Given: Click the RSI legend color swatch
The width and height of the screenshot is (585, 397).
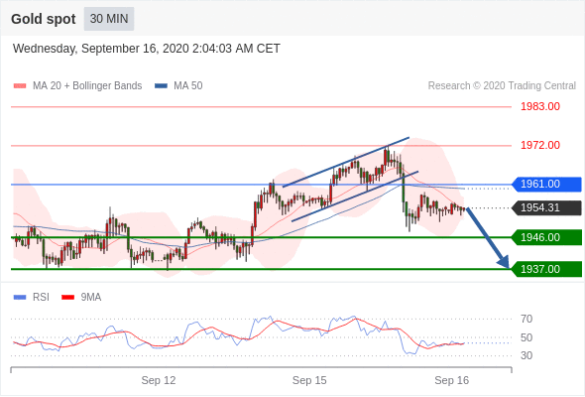Looking at the screenshot, I should [20, 298].
